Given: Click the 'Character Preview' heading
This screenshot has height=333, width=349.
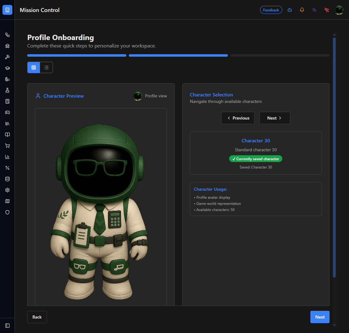Looking at the screenshot, I should coord(64,96).
